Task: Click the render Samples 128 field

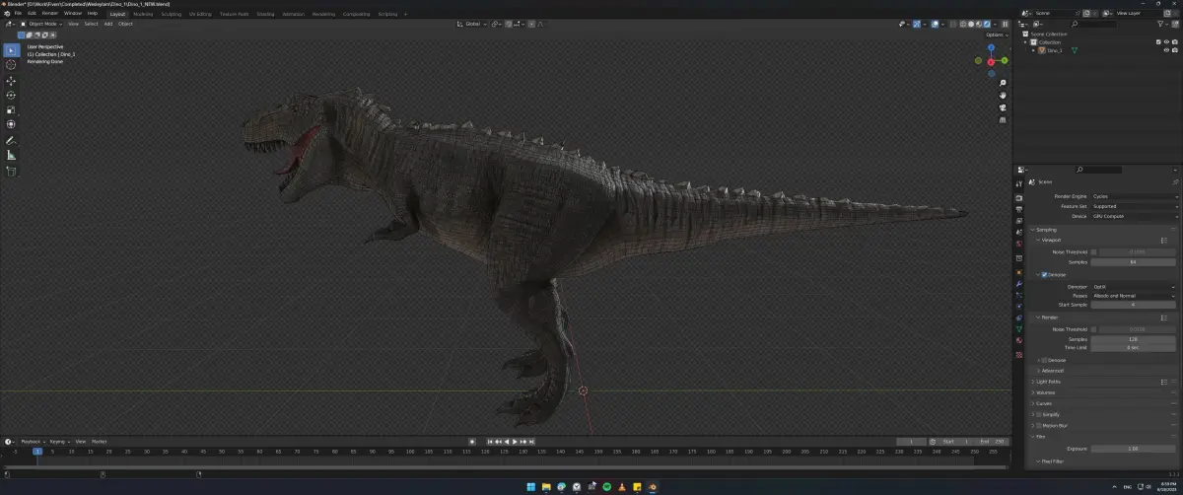Action: coord(1134,339)
